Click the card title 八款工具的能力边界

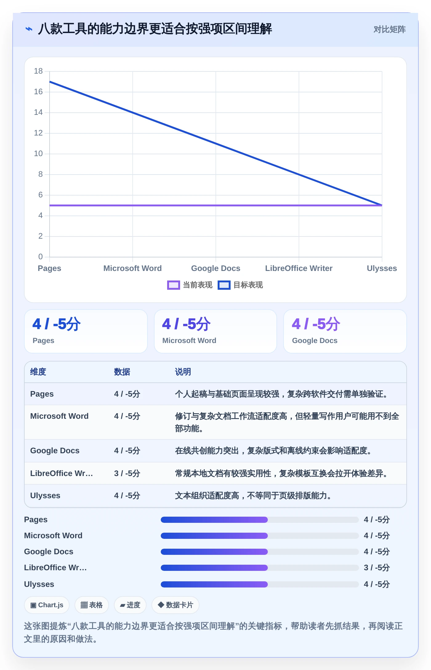point(155,29)
